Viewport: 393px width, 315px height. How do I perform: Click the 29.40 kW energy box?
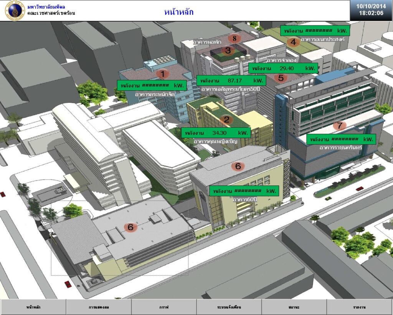pyautogui.click(x=283, y=68)
